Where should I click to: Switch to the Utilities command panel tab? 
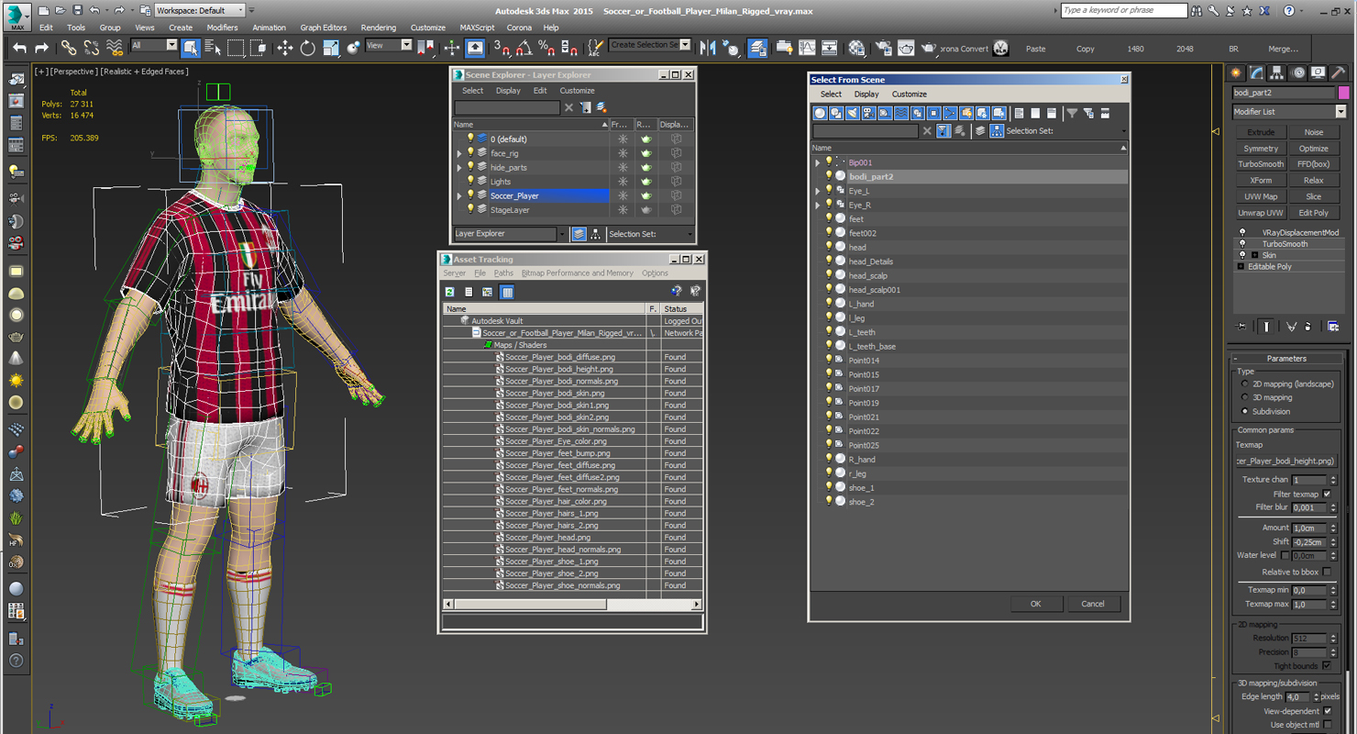pyautogui.click(x=1339, y=72)
